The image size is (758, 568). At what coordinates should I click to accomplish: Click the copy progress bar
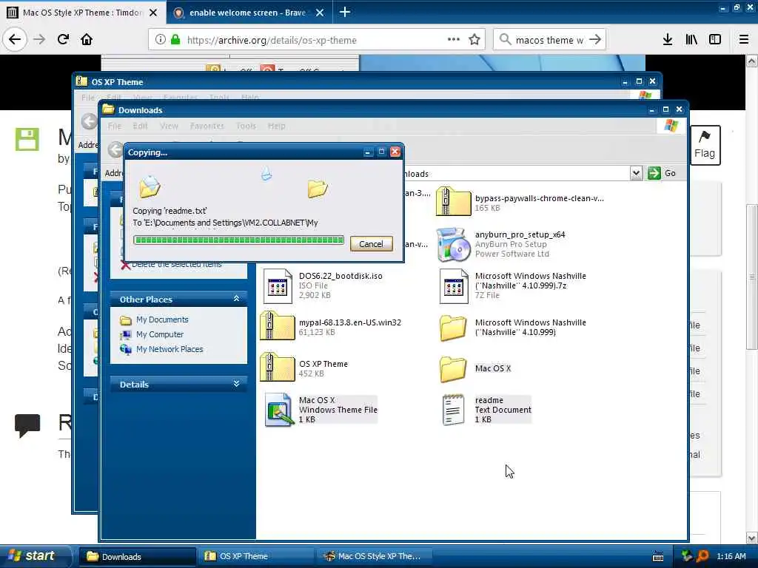point(239,240)
